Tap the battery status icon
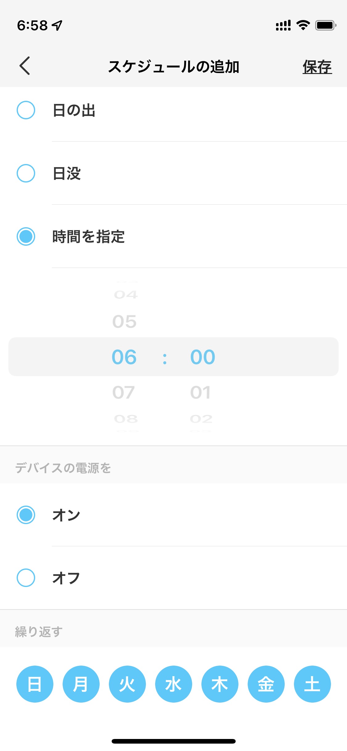Viewport: 347px width, 751px height. pyautogui.click(x=326, y=25)
